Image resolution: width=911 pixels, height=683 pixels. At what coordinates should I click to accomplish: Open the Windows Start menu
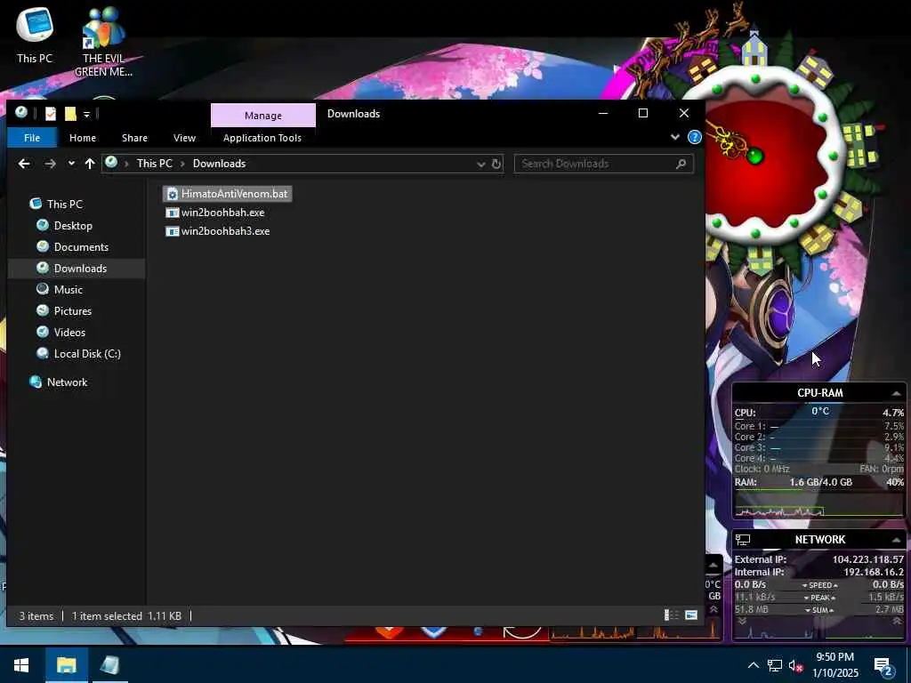(21, 665)
